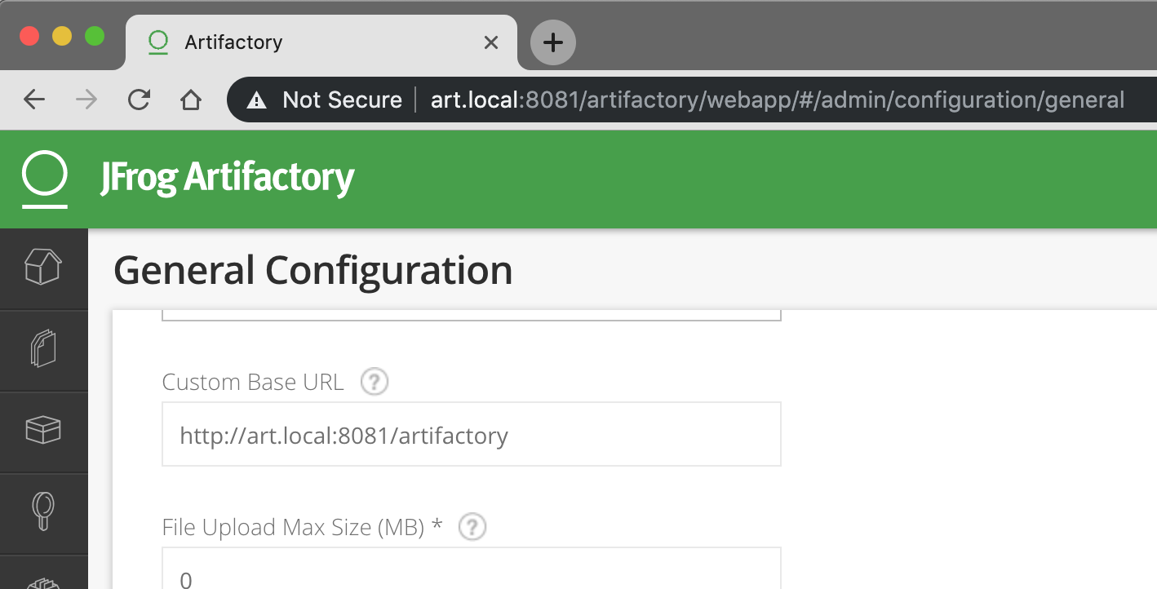Open the Home sidebar icon
The height and width of the screenshot is (589, 1157).
click(43, 267)
